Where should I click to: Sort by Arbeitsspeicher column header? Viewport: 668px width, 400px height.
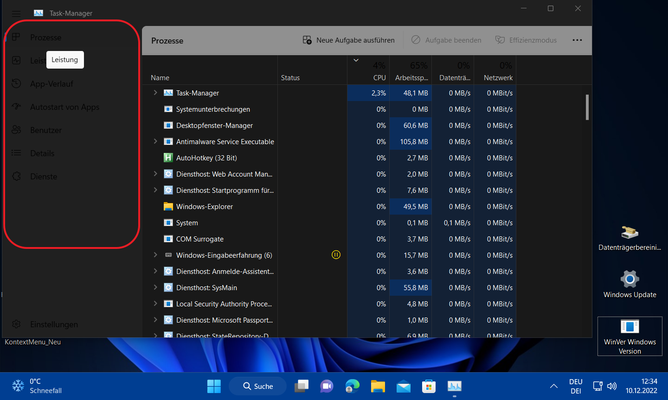[x=411, y=70]
